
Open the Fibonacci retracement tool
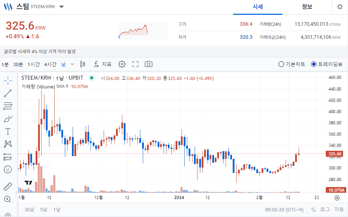coord(8,106)
